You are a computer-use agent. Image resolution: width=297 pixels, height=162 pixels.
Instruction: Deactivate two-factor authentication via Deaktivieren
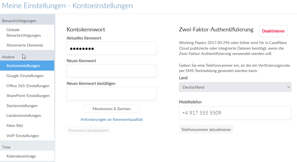273,31
